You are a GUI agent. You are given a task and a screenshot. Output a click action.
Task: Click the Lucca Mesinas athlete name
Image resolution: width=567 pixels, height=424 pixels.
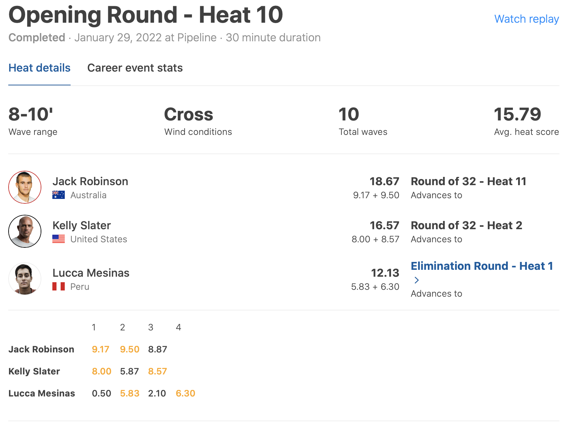coord(91,273)
